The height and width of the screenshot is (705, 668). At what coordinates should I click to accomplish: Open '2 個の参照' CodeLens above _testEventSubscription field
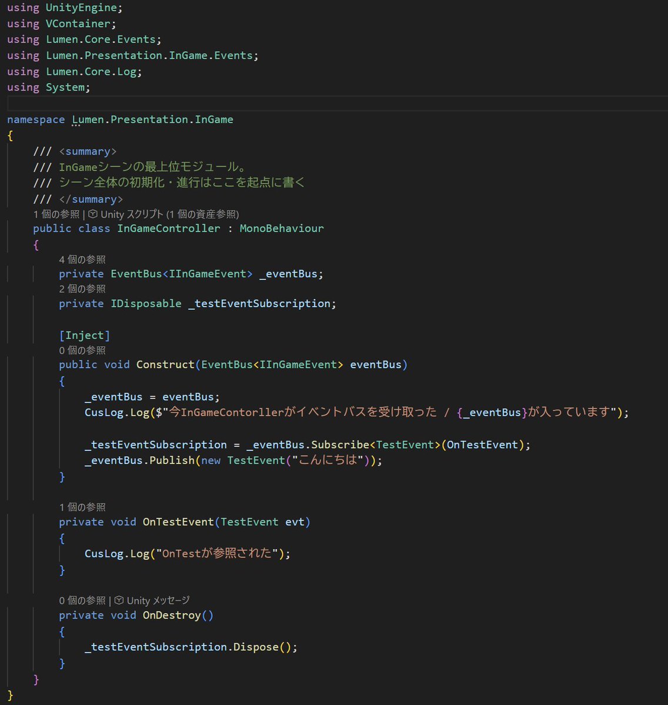[x=82, y=289]
